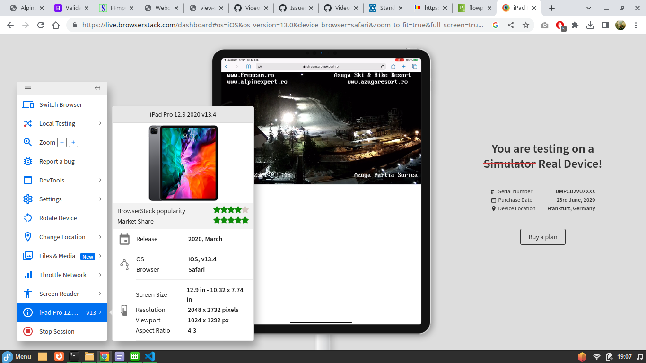Click the Screen Reader accessibility icon
Image resolution: width=646 pixels, height=363 pixels.
(x=28, y=294)
